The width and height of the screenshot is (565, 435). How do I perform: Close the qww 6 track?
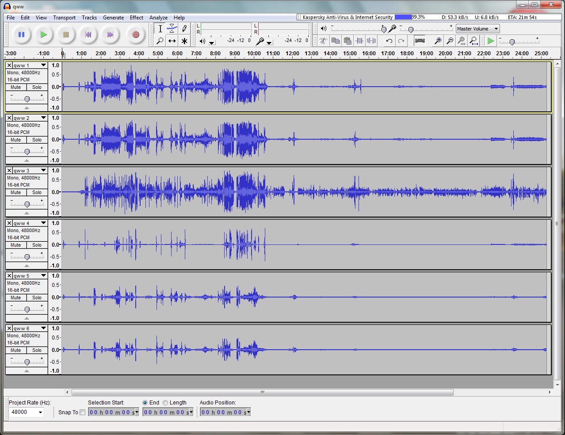tap(8, 328)
